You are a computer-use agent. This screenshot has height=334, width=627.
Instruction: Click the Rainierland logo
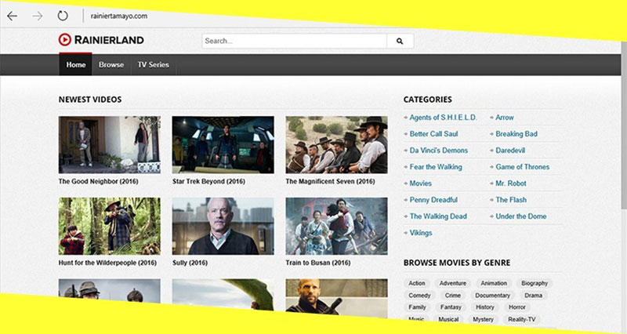pos(100,40)
